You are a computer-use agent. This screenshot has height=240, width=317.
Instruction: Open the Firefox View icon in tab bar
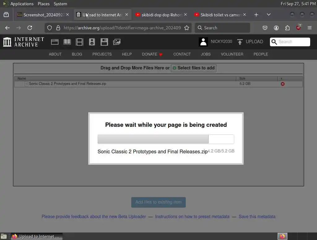click(6, 15)
